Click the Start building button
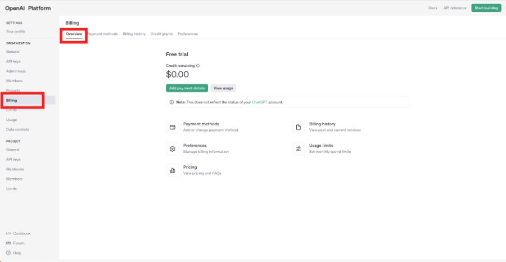506x262 pixels. [486, 8]
